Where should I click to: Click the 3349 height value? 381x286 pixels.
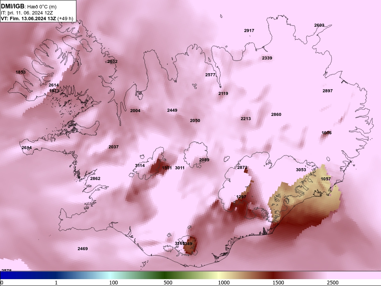click(187, 244)
